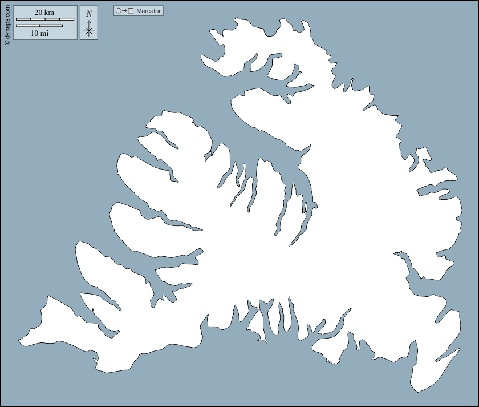
Task: Click the circle icon beside Mercator
Action: pyautogui.click(x=118, y=11)
